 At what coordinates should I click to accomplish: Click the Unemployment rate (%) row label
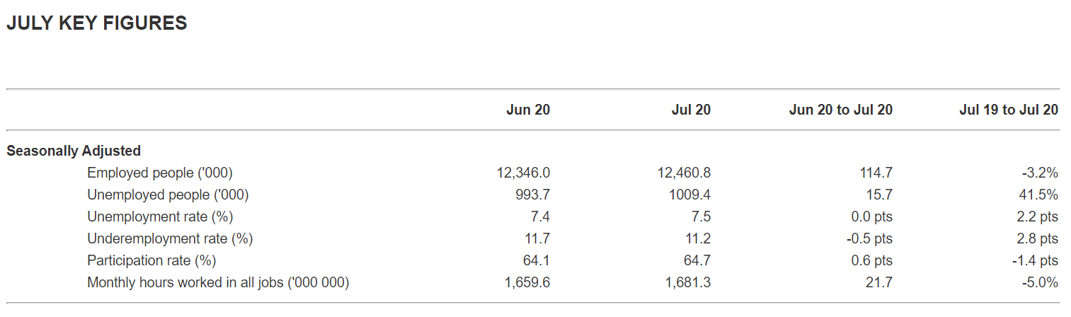click(x=160, y=217)
